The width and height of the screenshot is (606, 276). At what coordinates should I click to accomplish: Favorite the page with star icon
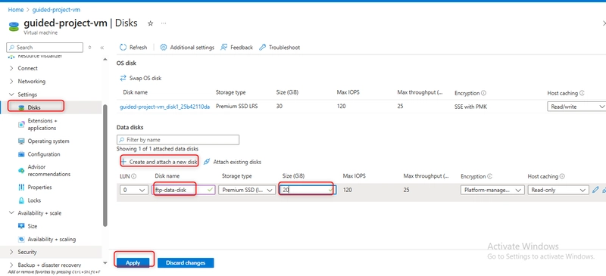pos(150,23)
